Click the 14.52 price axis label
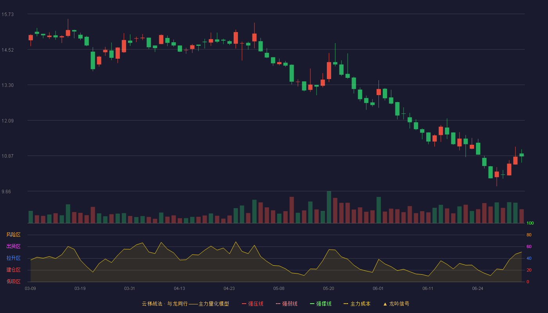Viewport: 548px width, 313px height. click(7, 50)
